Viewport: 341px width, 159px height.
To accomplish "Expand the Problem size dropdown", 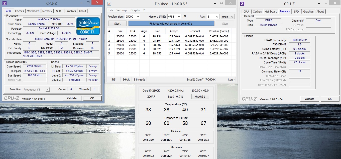I will click(138, 17).
